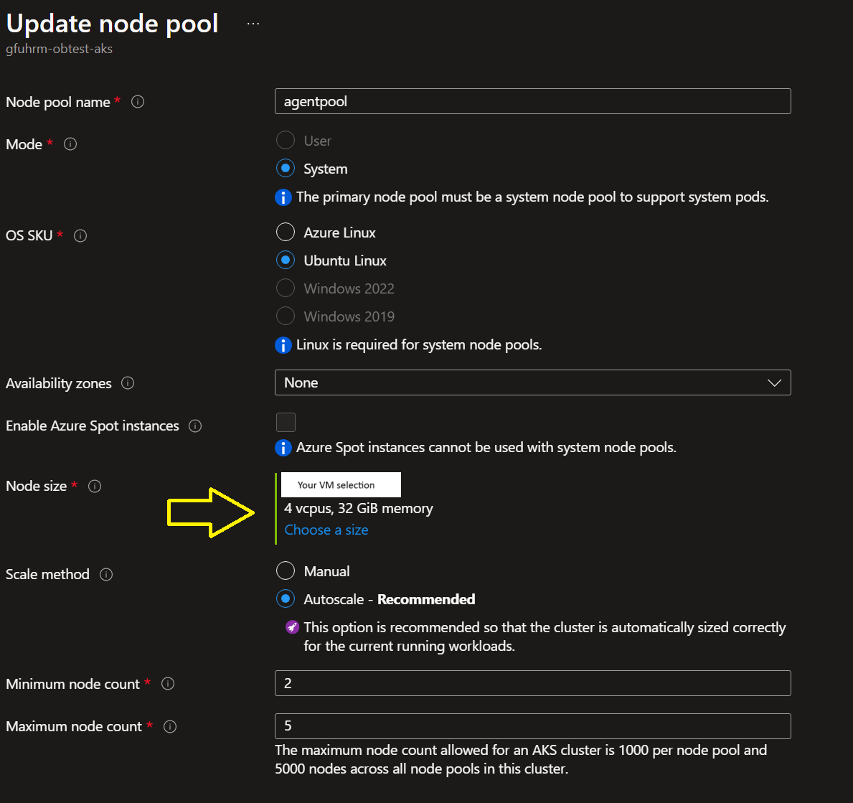This screenshot has width=853, height=803.
Task: Toggle the Enable Azure Spot instances checkbox
Action: (286, 422)
